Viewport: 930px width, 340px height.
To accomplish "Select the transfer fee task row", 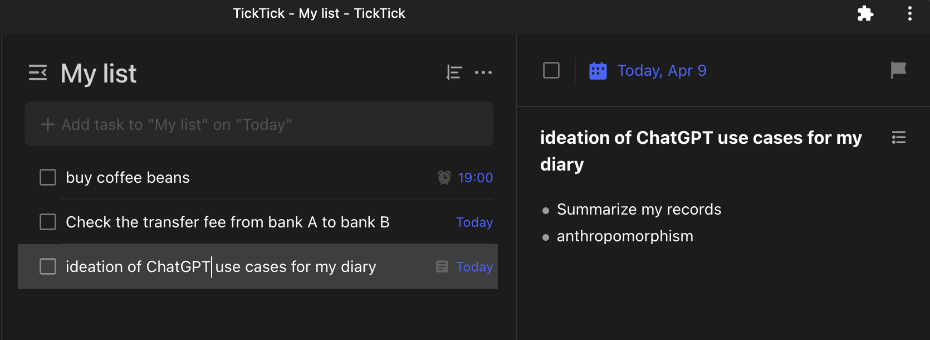I will [227, 222].
